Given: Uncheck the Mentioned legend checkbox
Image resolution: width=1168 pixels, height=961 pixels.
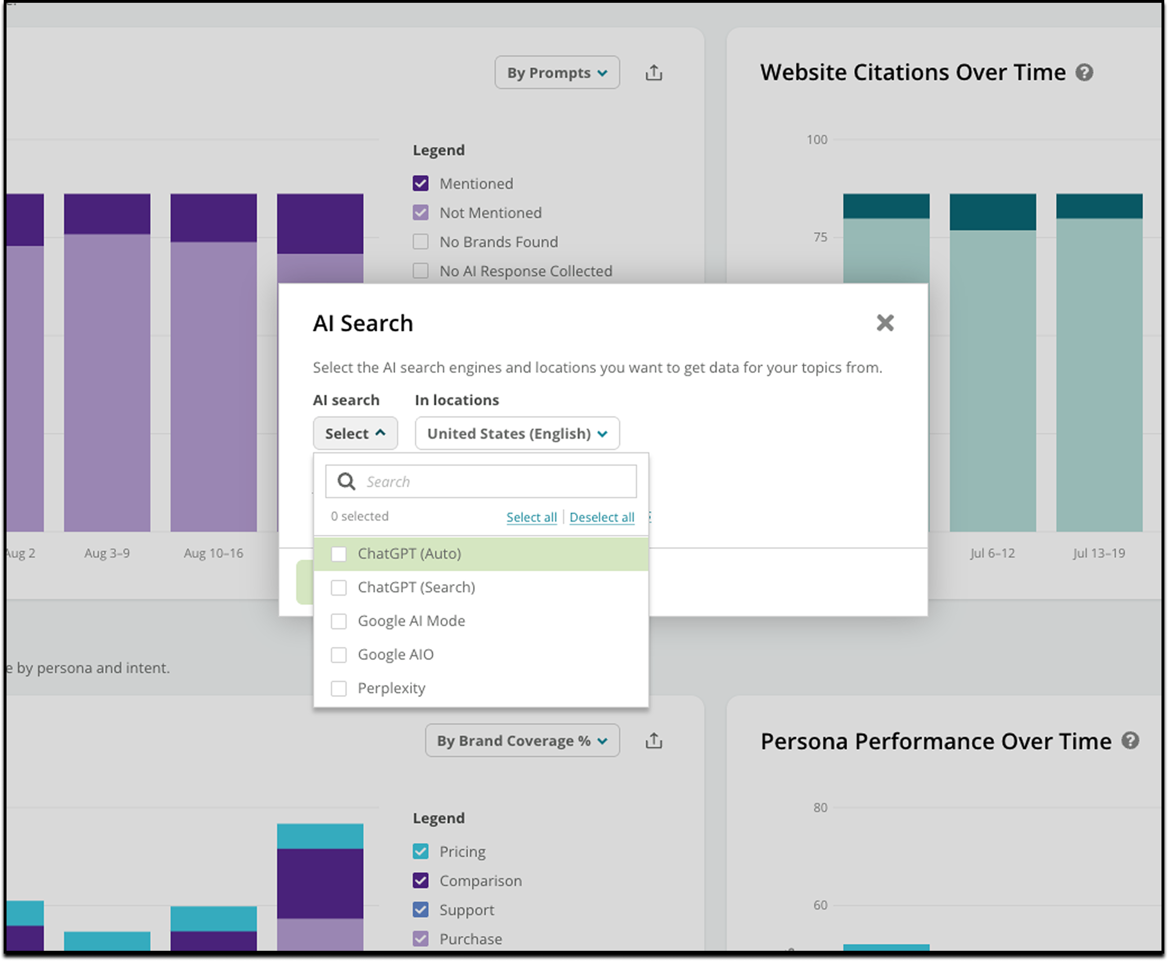Looking at the screenshot, I should tap(420, 184).
